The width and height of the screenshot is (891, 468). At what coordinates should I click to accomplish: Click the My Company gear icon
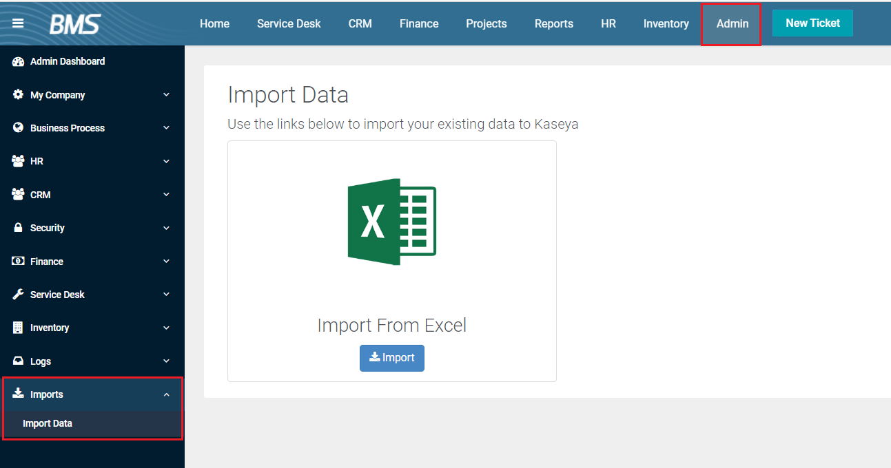tap(18, 95)
